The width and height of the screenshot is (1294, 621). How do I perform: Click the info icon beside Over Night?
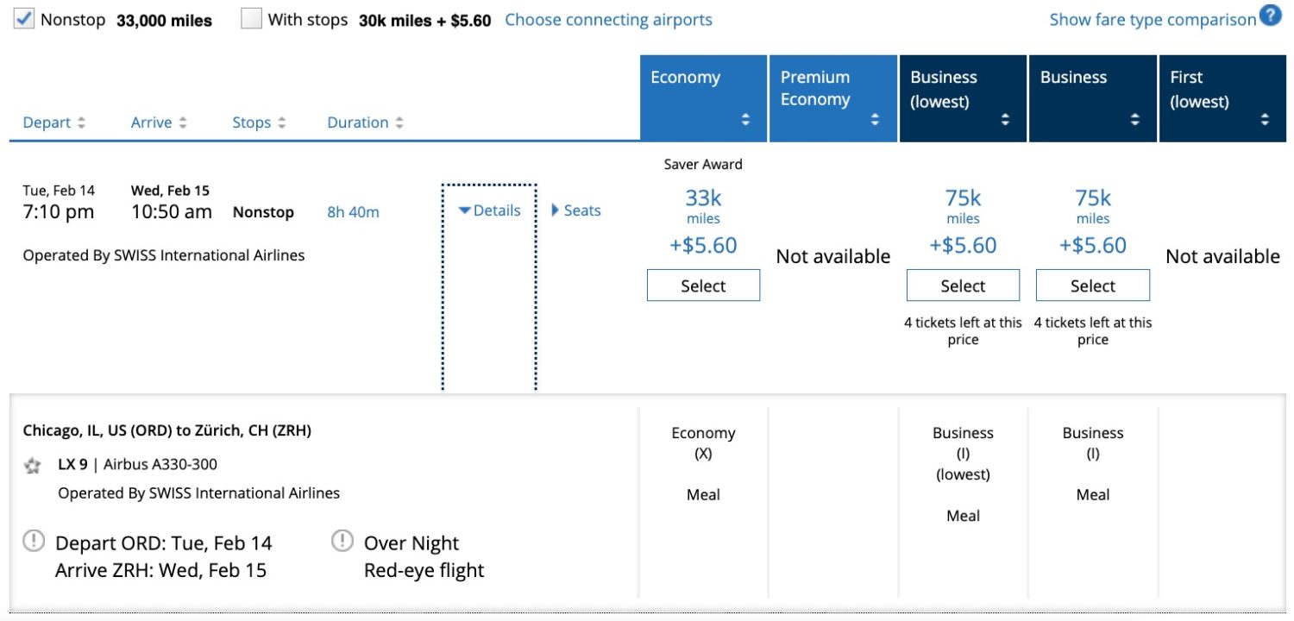342,542
